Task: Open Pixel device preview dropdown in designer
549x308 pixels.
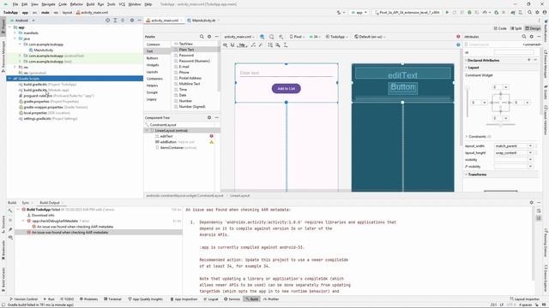Action: (x=297, y=36)
